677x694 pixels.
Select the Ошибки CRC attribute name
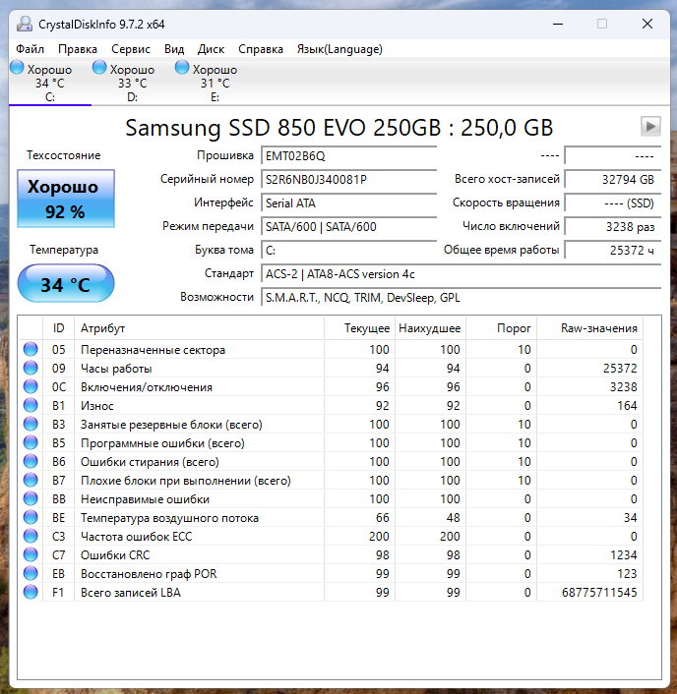coord(115,555)
